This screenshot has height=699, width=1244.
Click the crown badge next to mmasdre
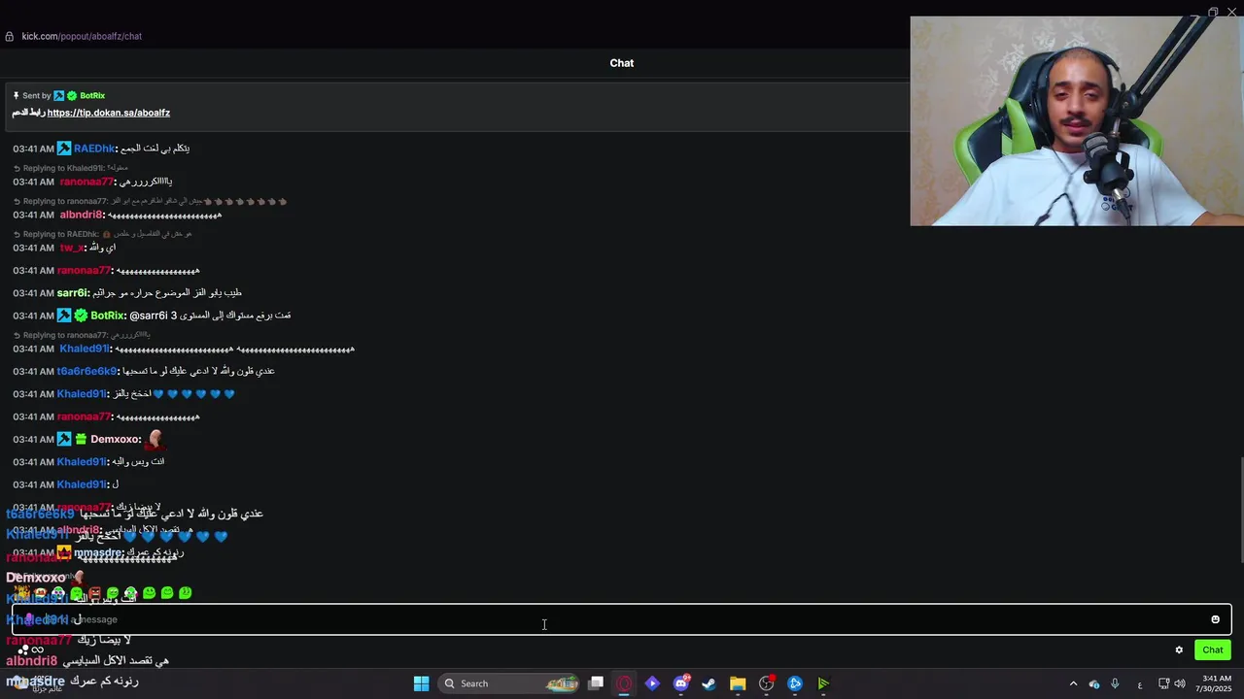[64, 552]
